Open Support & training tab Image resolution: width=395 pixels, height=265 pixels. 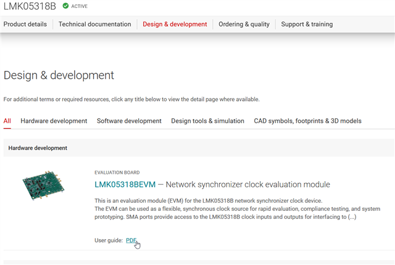point(307,24)
